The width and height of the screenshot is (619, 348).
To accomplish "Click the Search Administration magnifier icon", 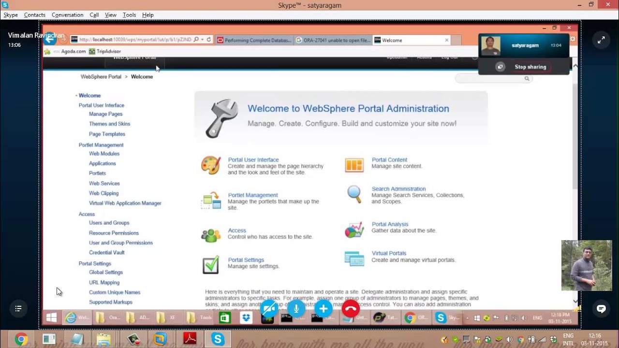I will [354, 194].
